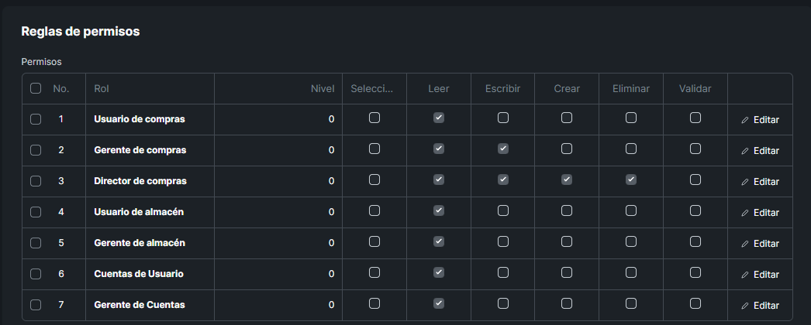
Task: Enable Escribir for Usuario de compras
Action: (x=503, y=118)
